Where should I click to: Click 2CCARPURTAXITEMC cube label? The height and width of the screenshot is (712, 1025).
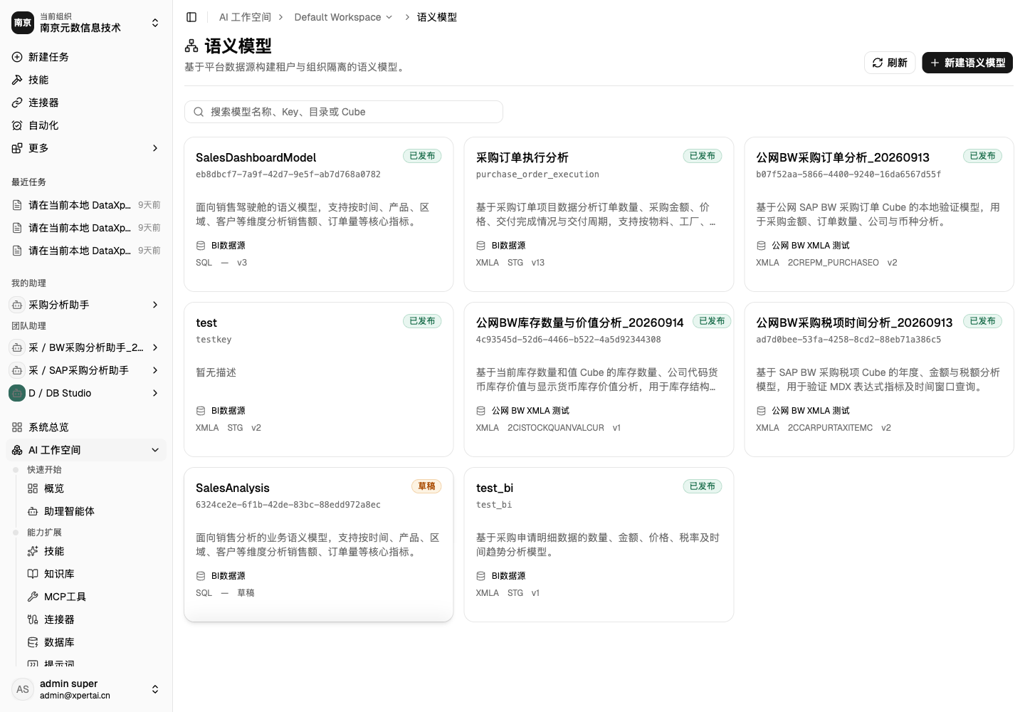coord(830,428)
